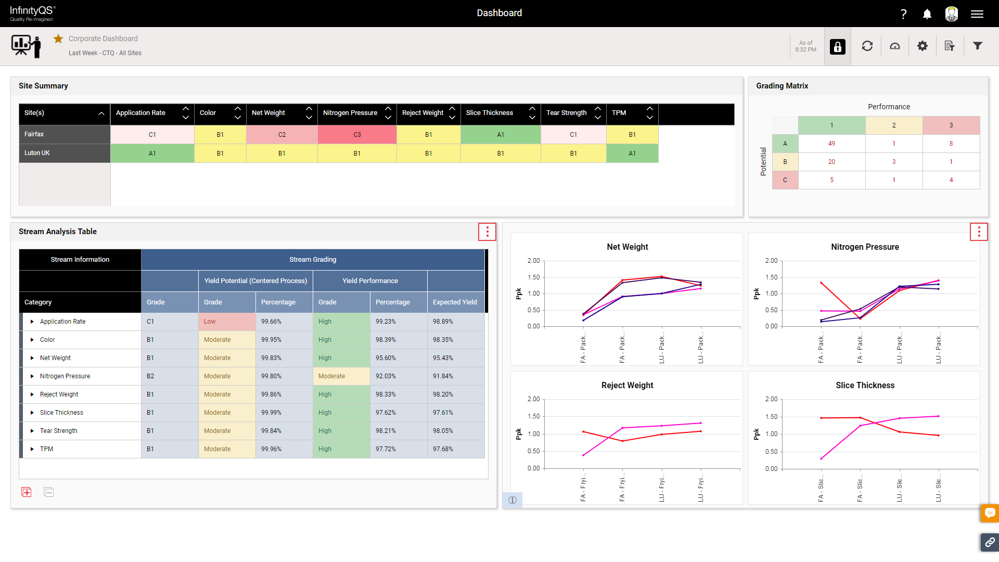Click grading matrix C1 value 5
999x562 pixels.
[x=831, y=180]
